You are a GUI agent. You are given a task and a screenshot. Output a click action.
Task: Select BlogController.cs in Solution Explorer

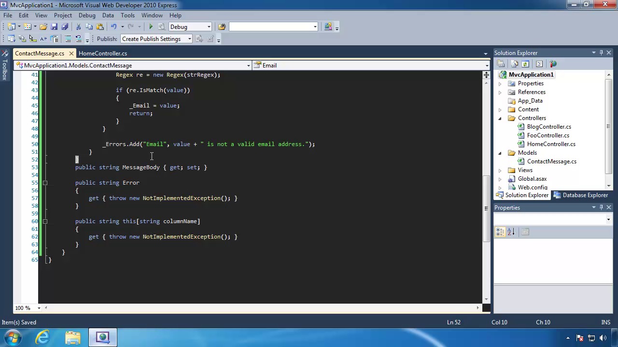point(549,127)
